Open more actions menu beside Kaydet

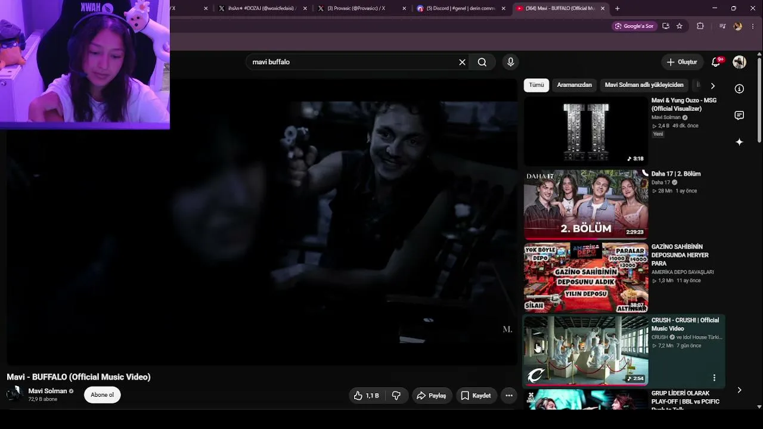(x=508, y=396)
